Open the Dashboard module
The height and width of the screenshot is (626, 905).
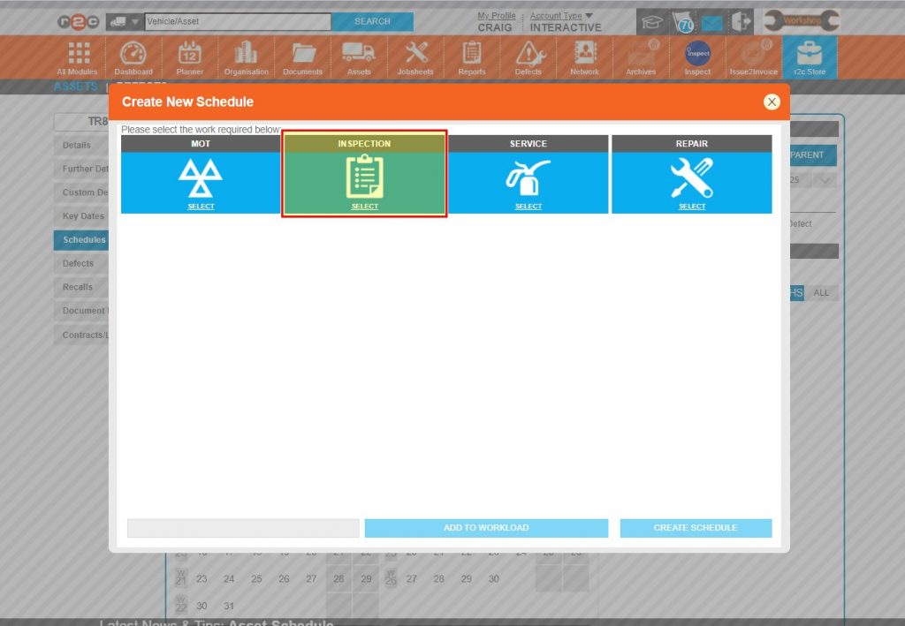133,57
